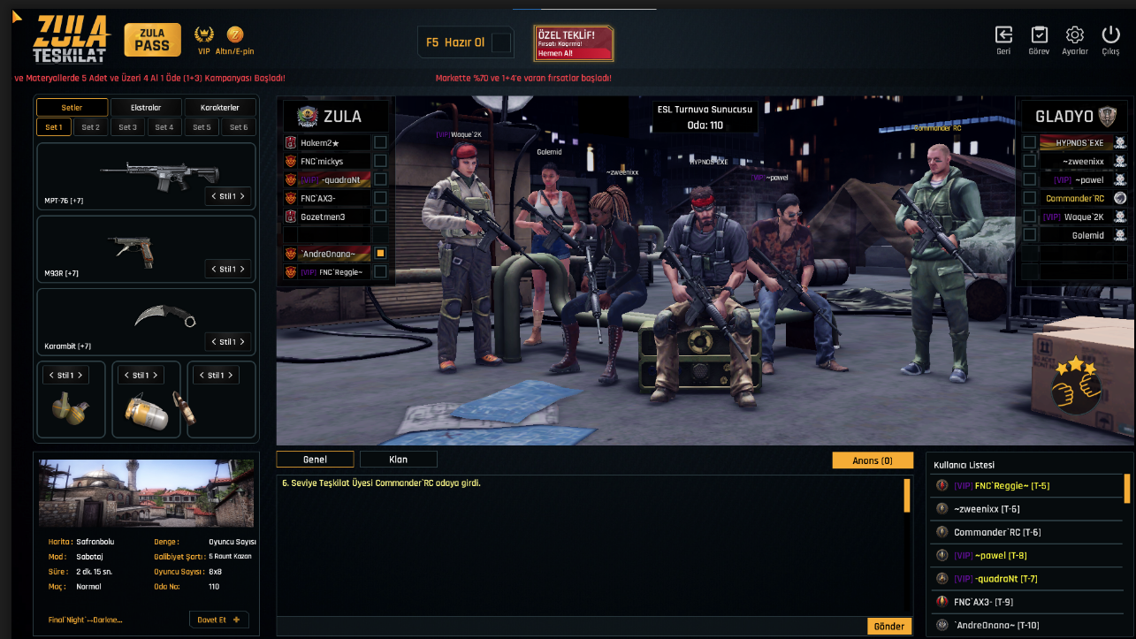This screenshot has width=1136, height=639.
Task: Click previous style arrow above smoke grenade
Action: [x=126, y=376]
